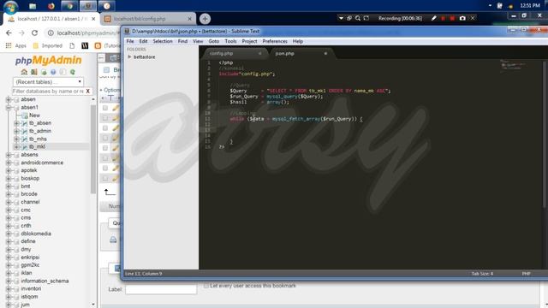
Task: Expand tb_admin table node
Action: (x=16, y=131)
